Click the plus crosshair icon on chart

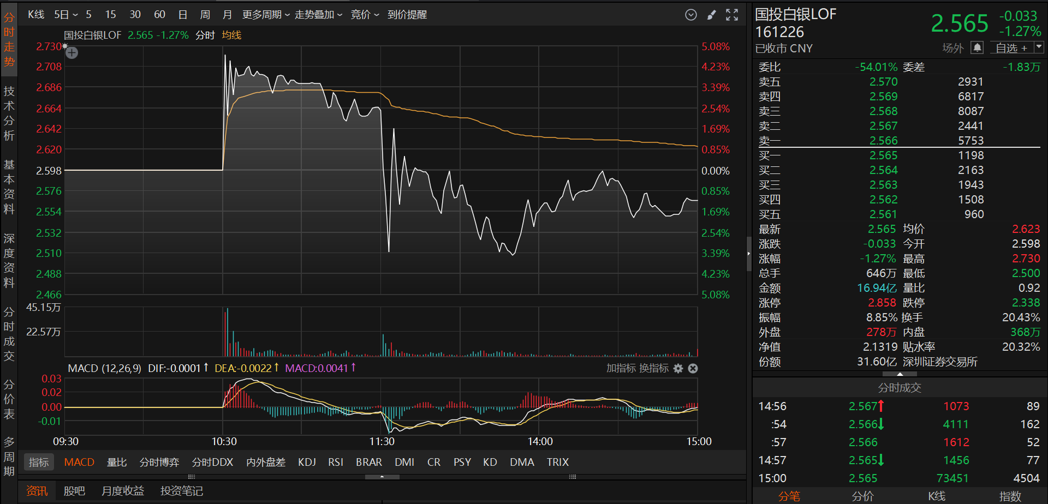pyautogui.click(x=72, y=53)
